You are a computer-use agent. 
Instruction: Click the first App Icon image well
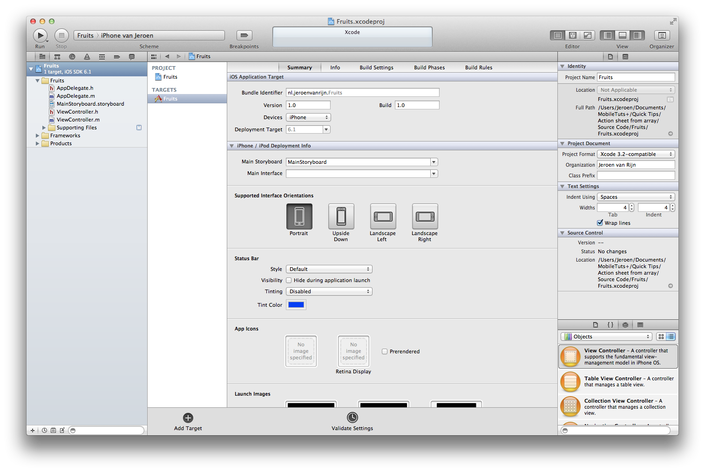pyautogui.click(x=301, y=351)
